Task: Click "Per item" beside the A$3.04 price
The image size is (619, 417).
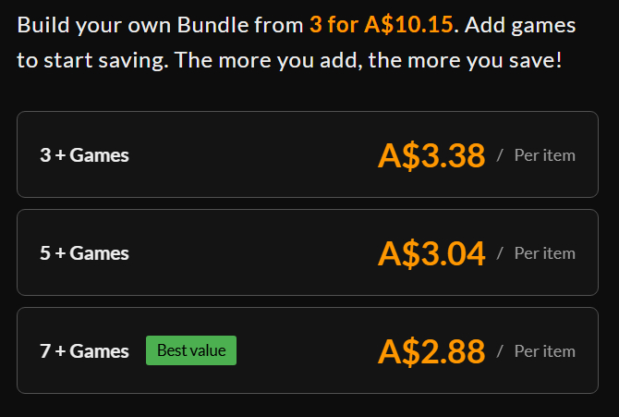Action: tap(544, 253)
